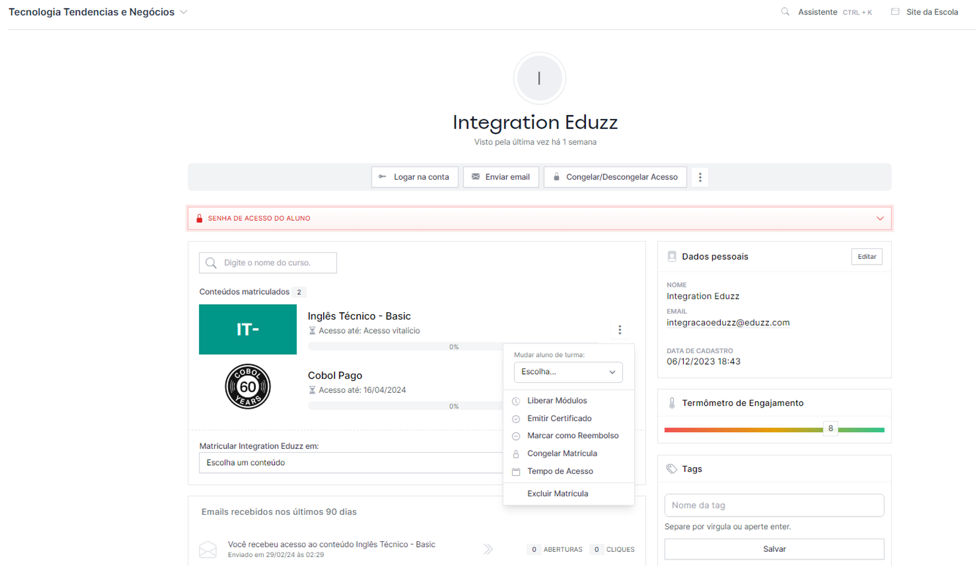Open the school name dropdown at top left
976x566 pixels.
(x=183, y=12)
